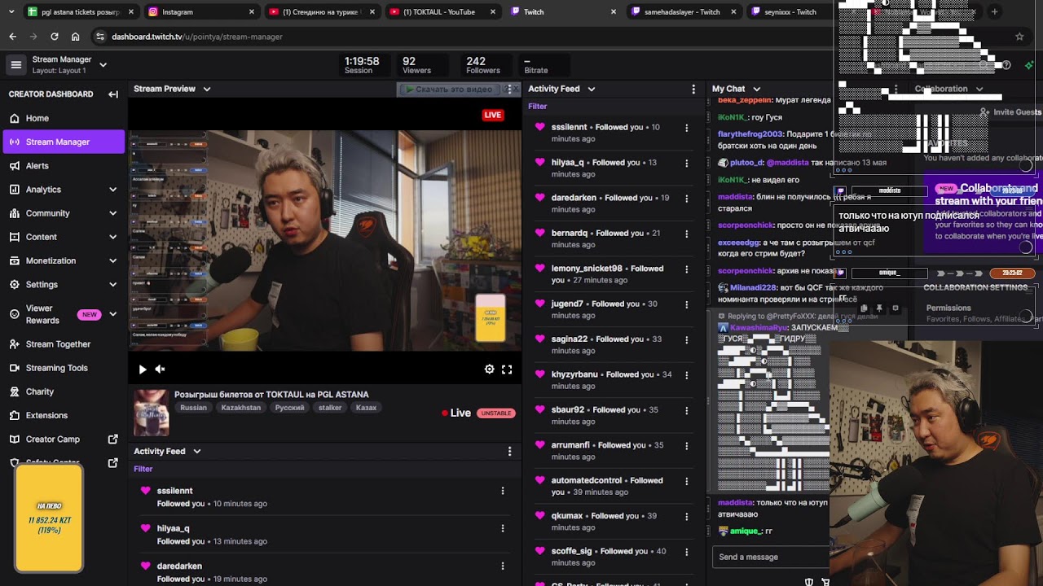
Task: Select the stalker stream tag
Action: [x=330, y=408]
